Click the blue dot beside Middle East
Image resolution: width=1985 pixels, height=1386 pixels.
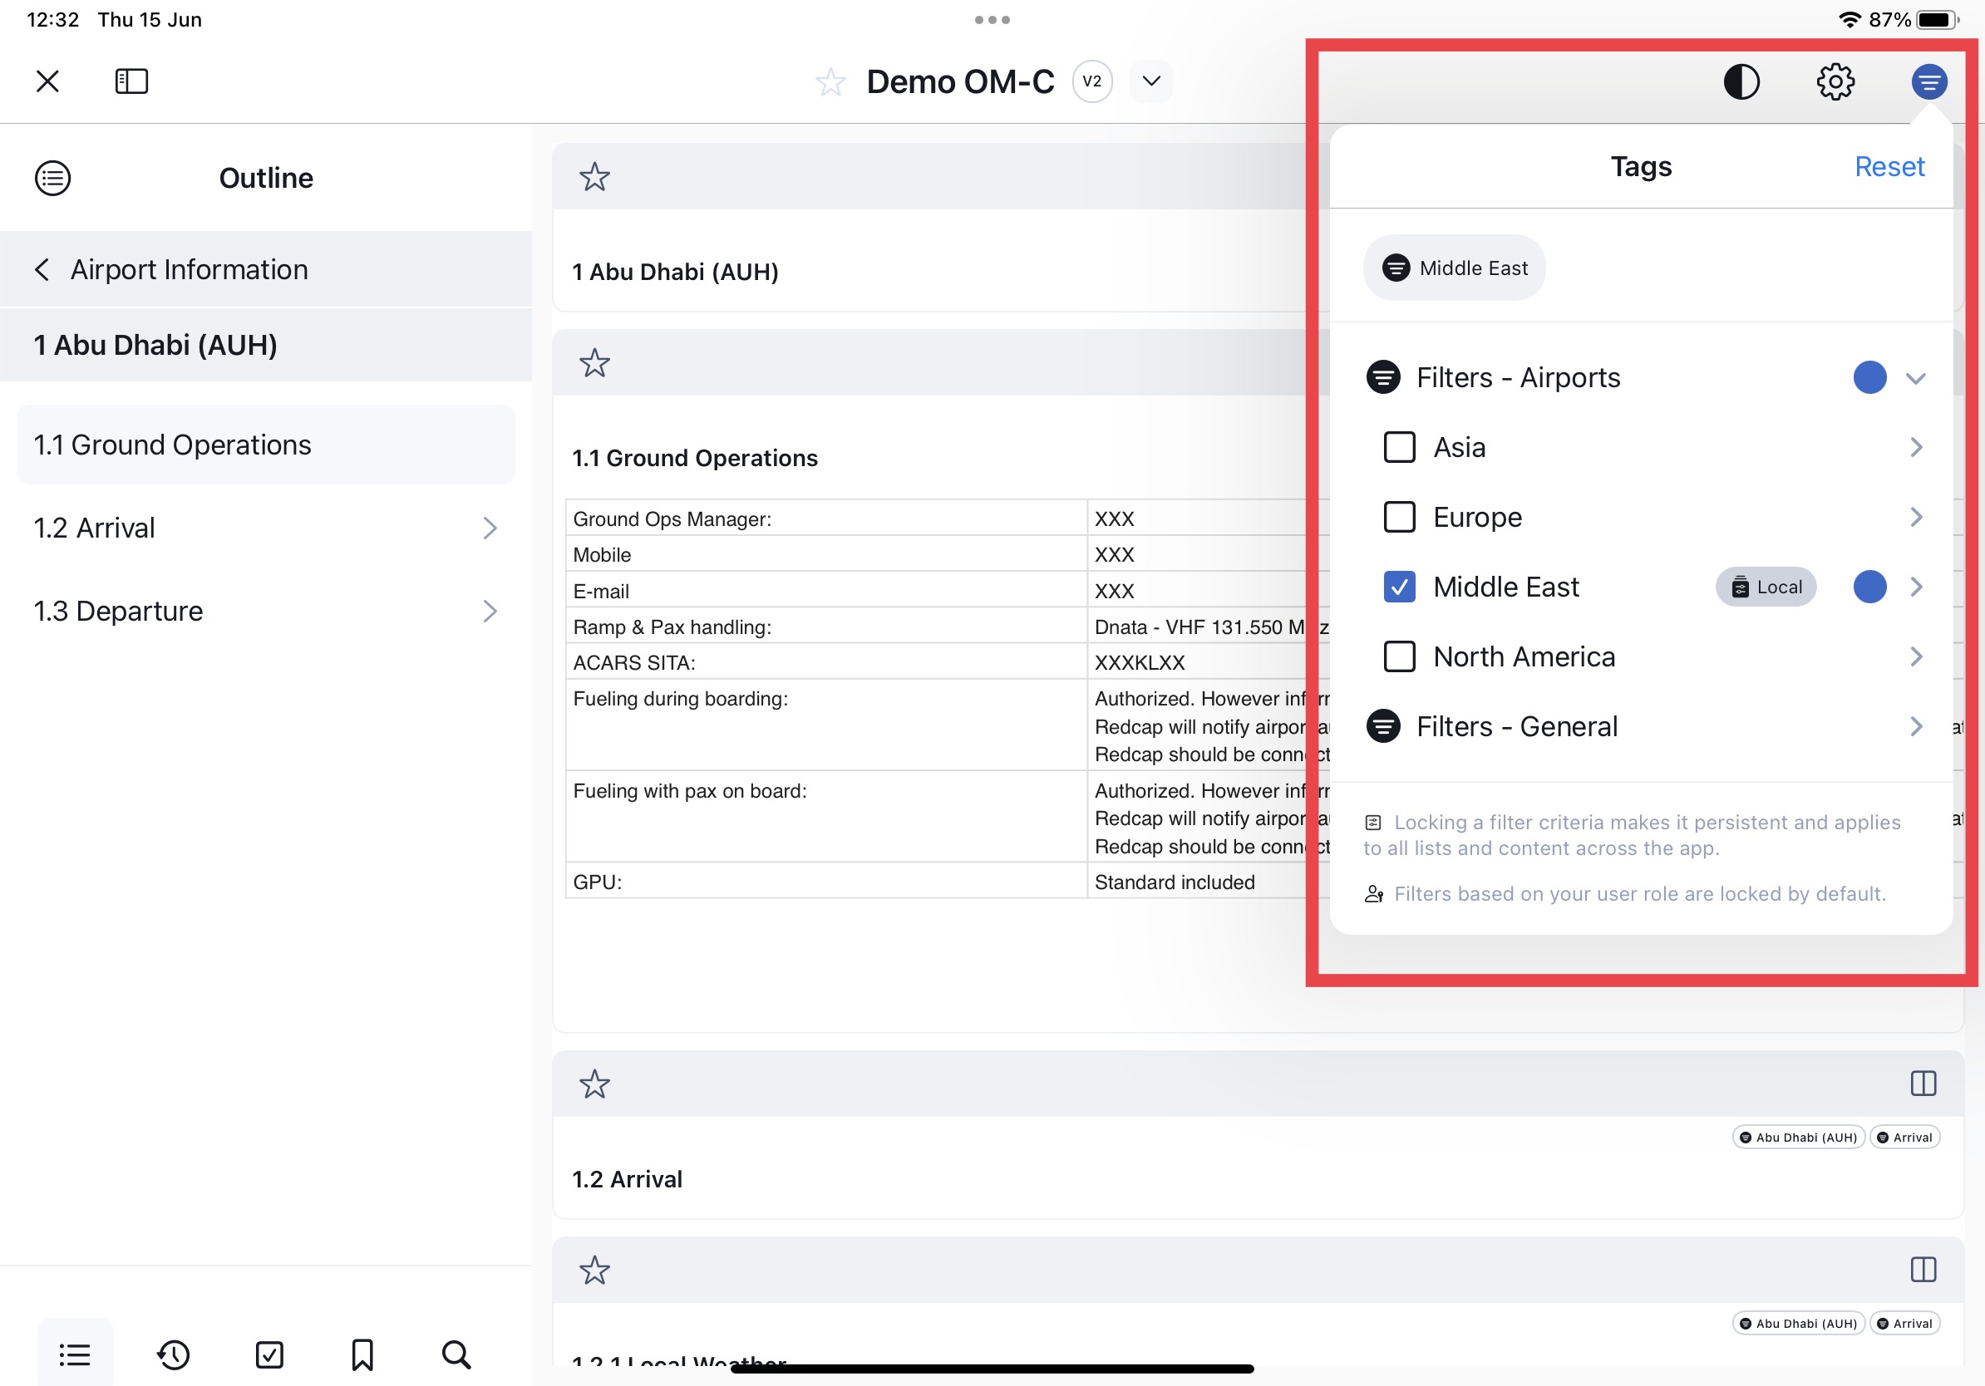pyautogui.click(x=1869, y=587)
